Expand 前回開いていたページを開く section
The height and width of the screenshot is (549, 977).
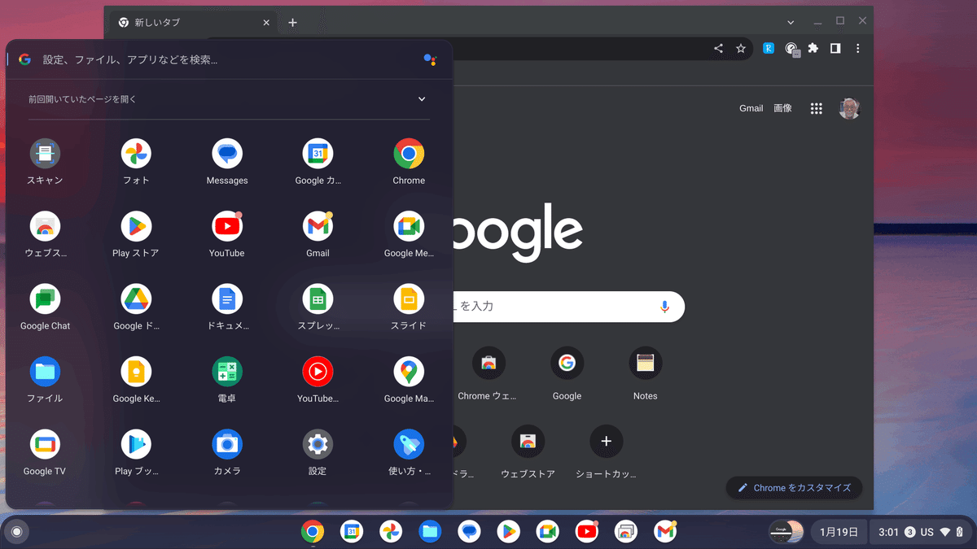coord(422,99)
